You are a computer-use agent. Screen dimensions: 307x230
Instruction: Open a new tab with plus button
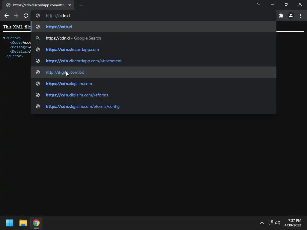pos(81,5)
